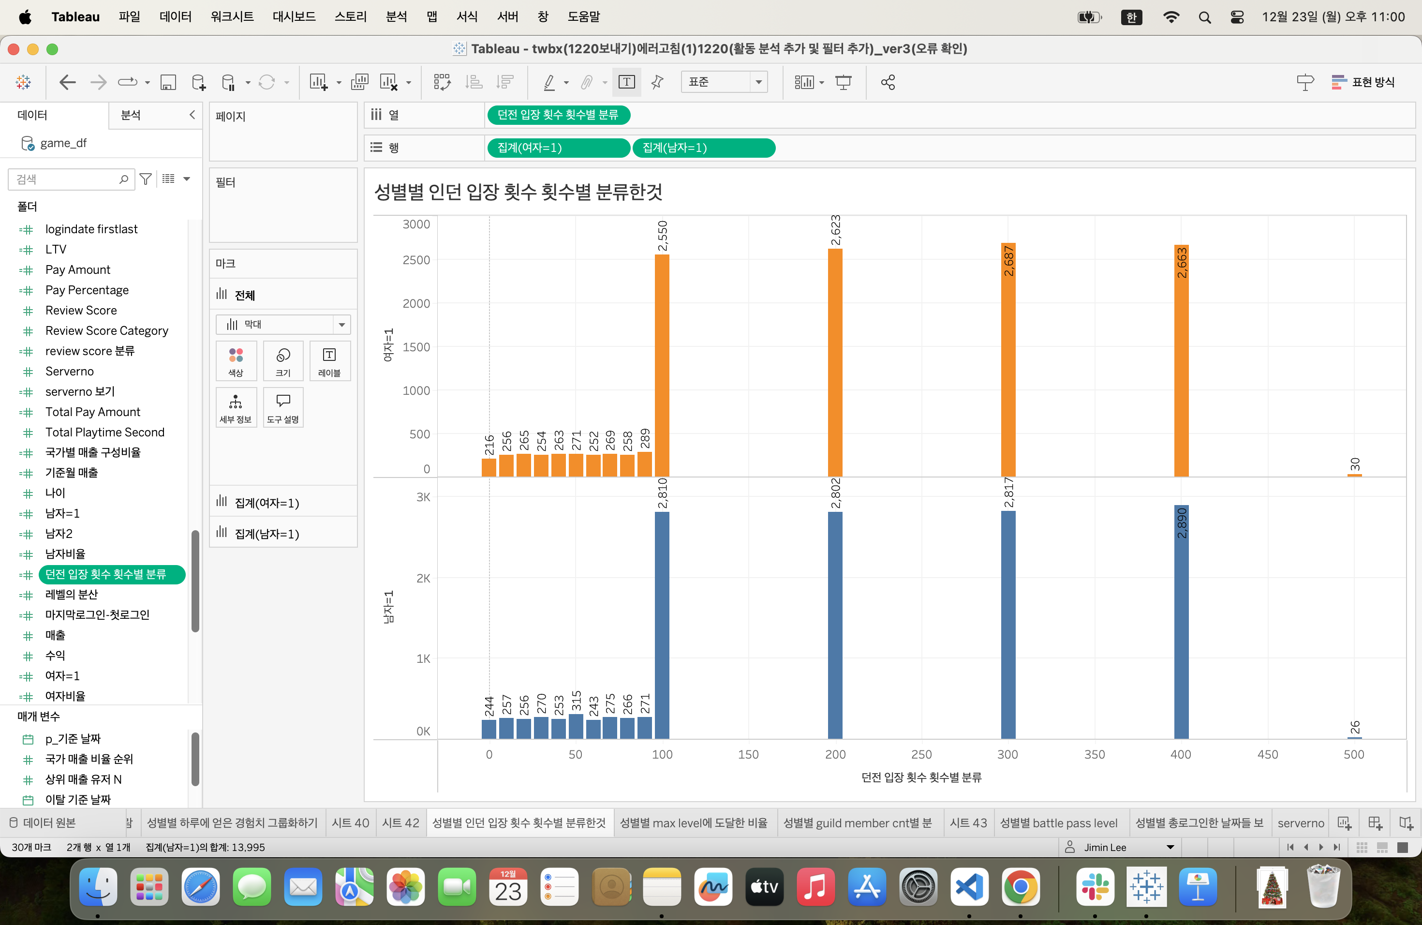Open the 대시보드 menu
1422x925 pixels.
tap(294, 17)
